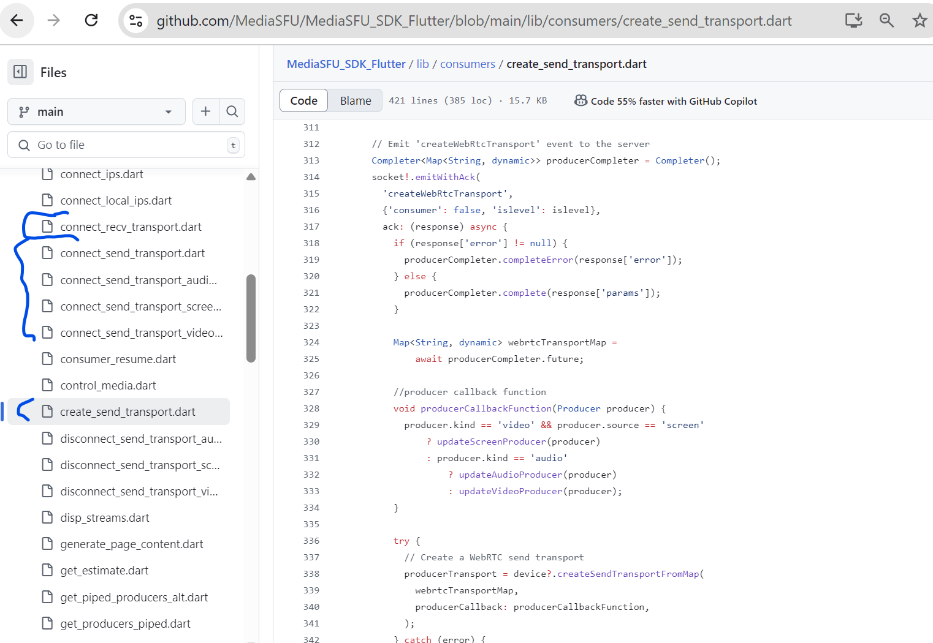Add a new file with plus button
Image resolution: width=933 pixels, height=643 pixels.
click(x=205, y=111)
